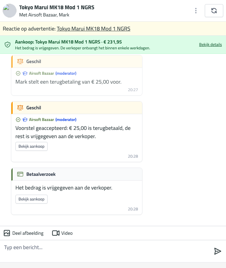This screenshot has height=268, width=226.
Task: Click the conversation title Tokyo Marui MK18 Mod 1 NGRS
Action: coord(57,8)
